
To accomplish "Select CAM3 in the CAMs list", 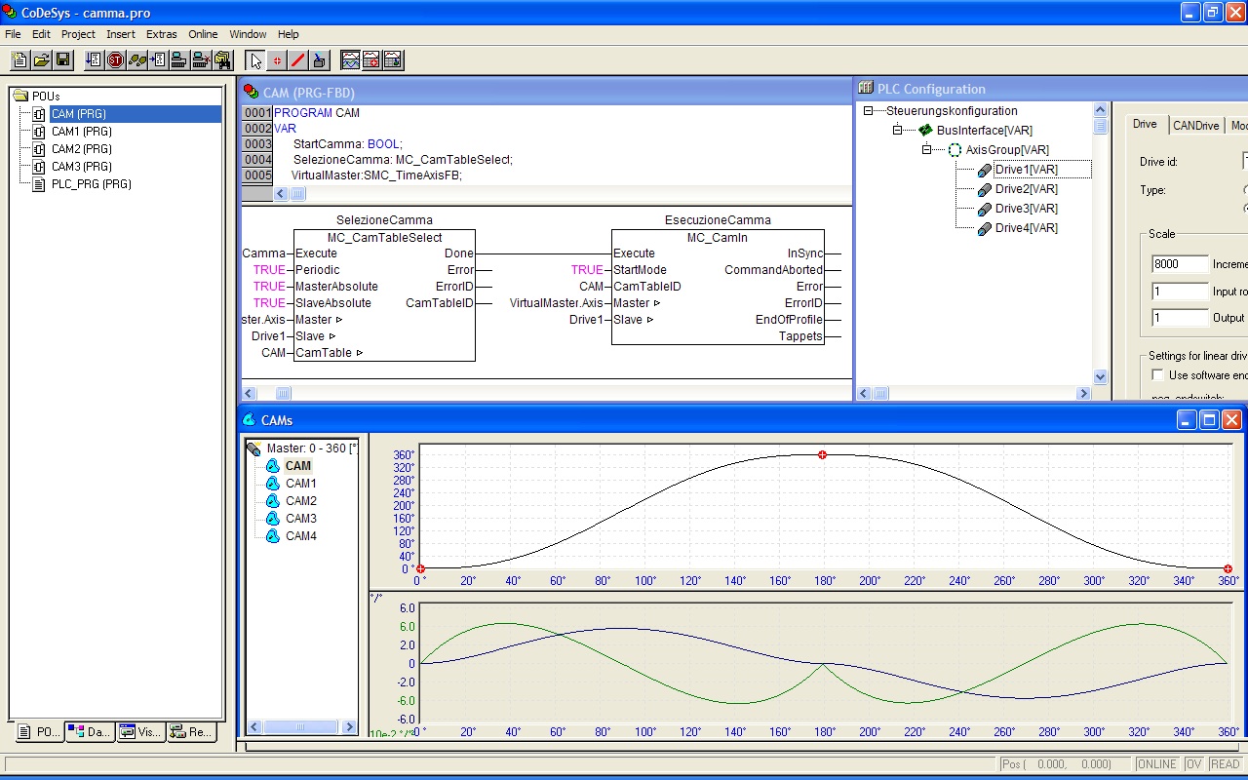I will [x=300, y=519].
